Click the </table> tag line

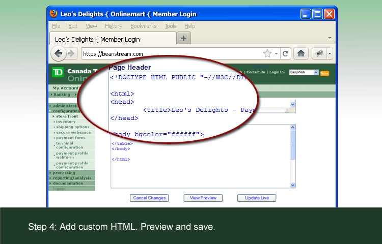tap(122, 144)
